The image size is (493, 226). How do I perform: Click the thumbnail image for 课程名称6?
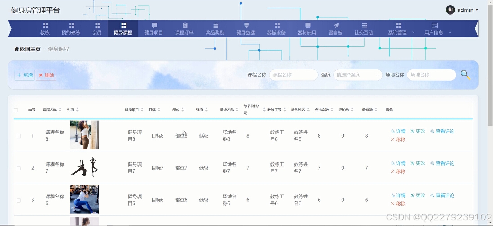(84, 199)
